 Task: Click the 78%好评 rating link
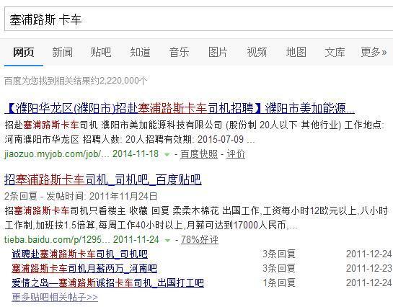coord(200,240)
